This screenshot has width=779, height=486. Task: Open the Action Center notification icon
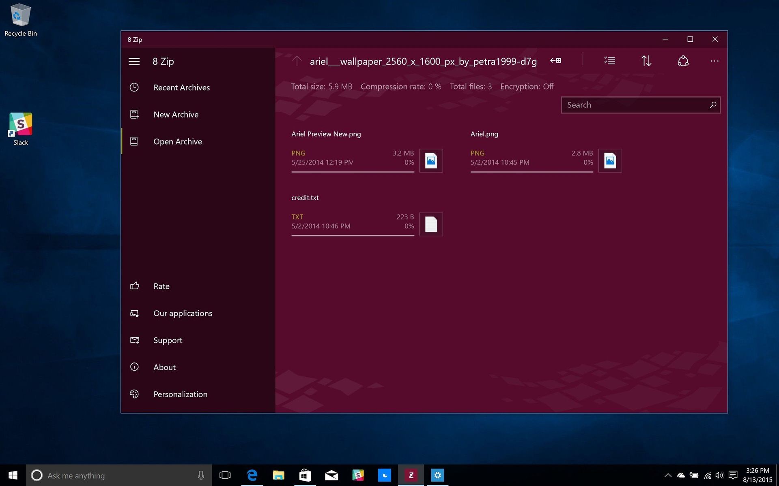732,475
